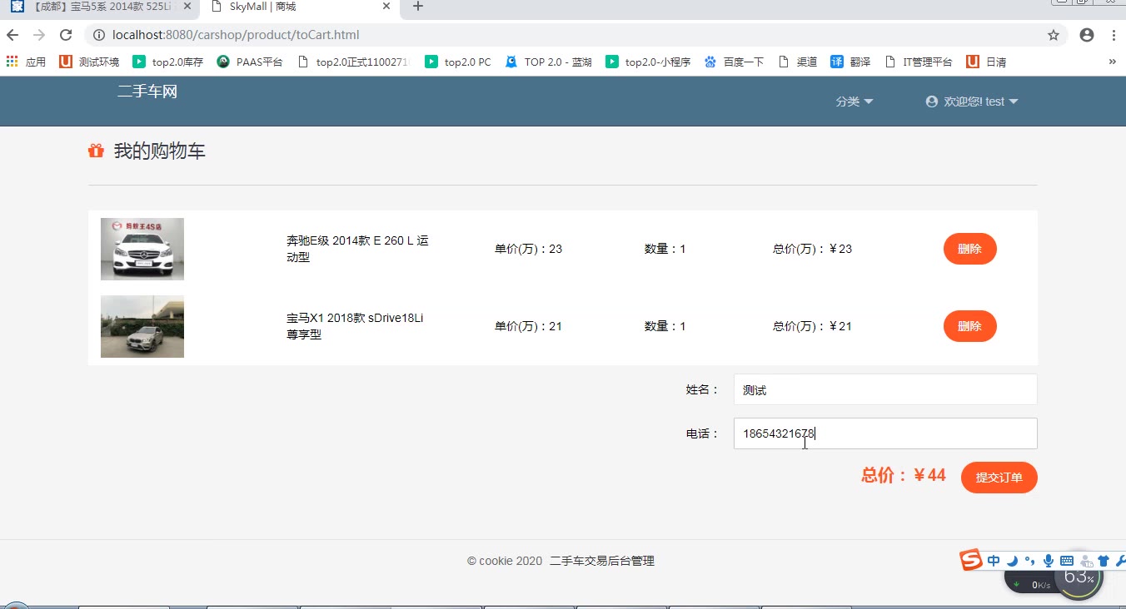Open the top2.0正式 bookmark

(x=354, y=62)
